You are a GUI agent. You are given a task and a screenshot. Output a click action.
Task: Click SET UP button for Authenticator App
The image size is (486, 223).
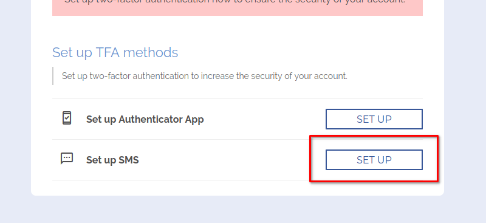pyautogui.click(x=374, y=119)
